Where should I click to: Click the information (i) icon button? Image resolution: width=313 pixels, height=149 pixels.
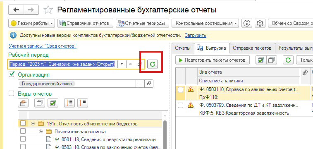[247, 23]
